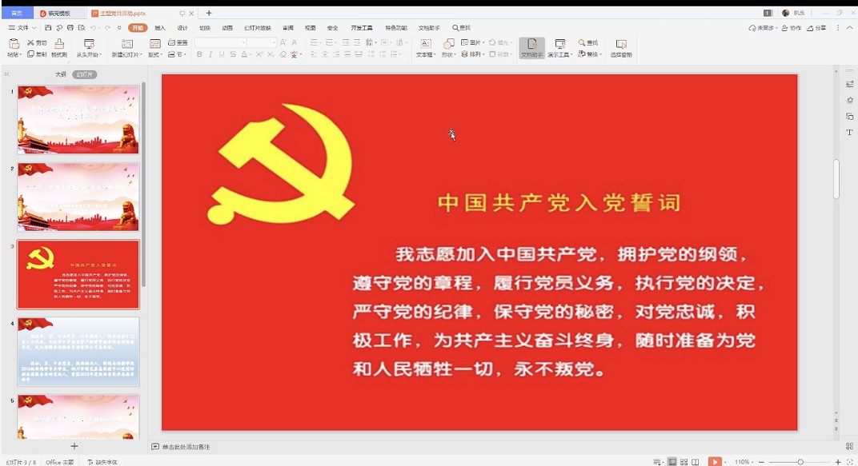Viewport: 858px width, 466px height.
Task: Click the Share (分享) button
Action: coord(816,27)
